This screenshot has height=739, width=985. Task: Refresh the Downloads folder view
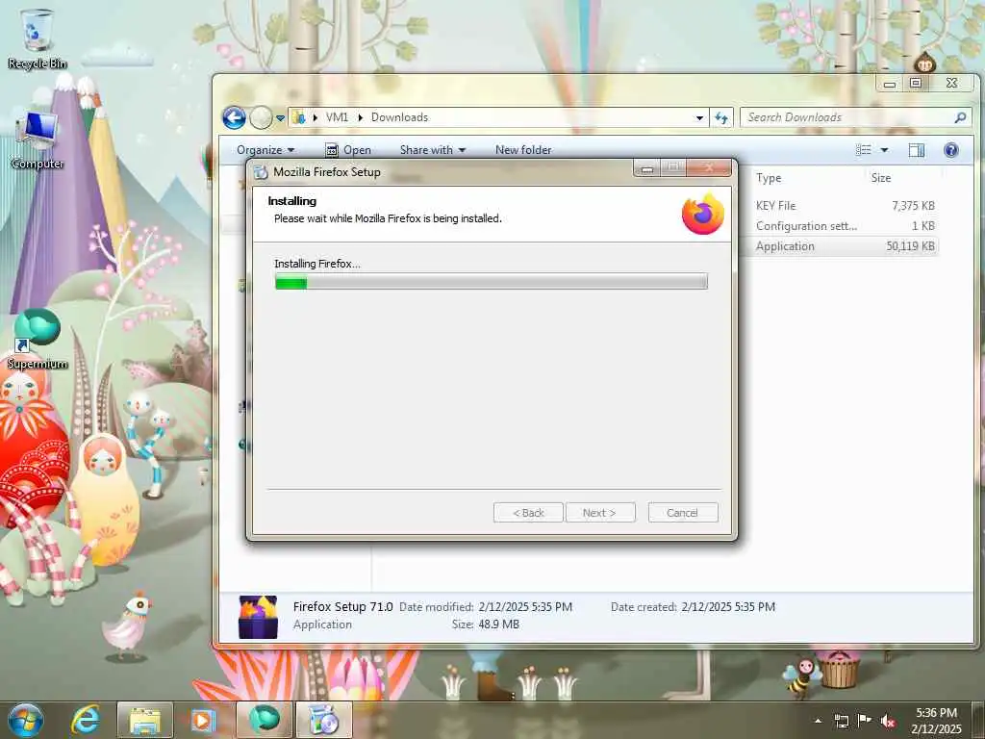click(721, 117)
